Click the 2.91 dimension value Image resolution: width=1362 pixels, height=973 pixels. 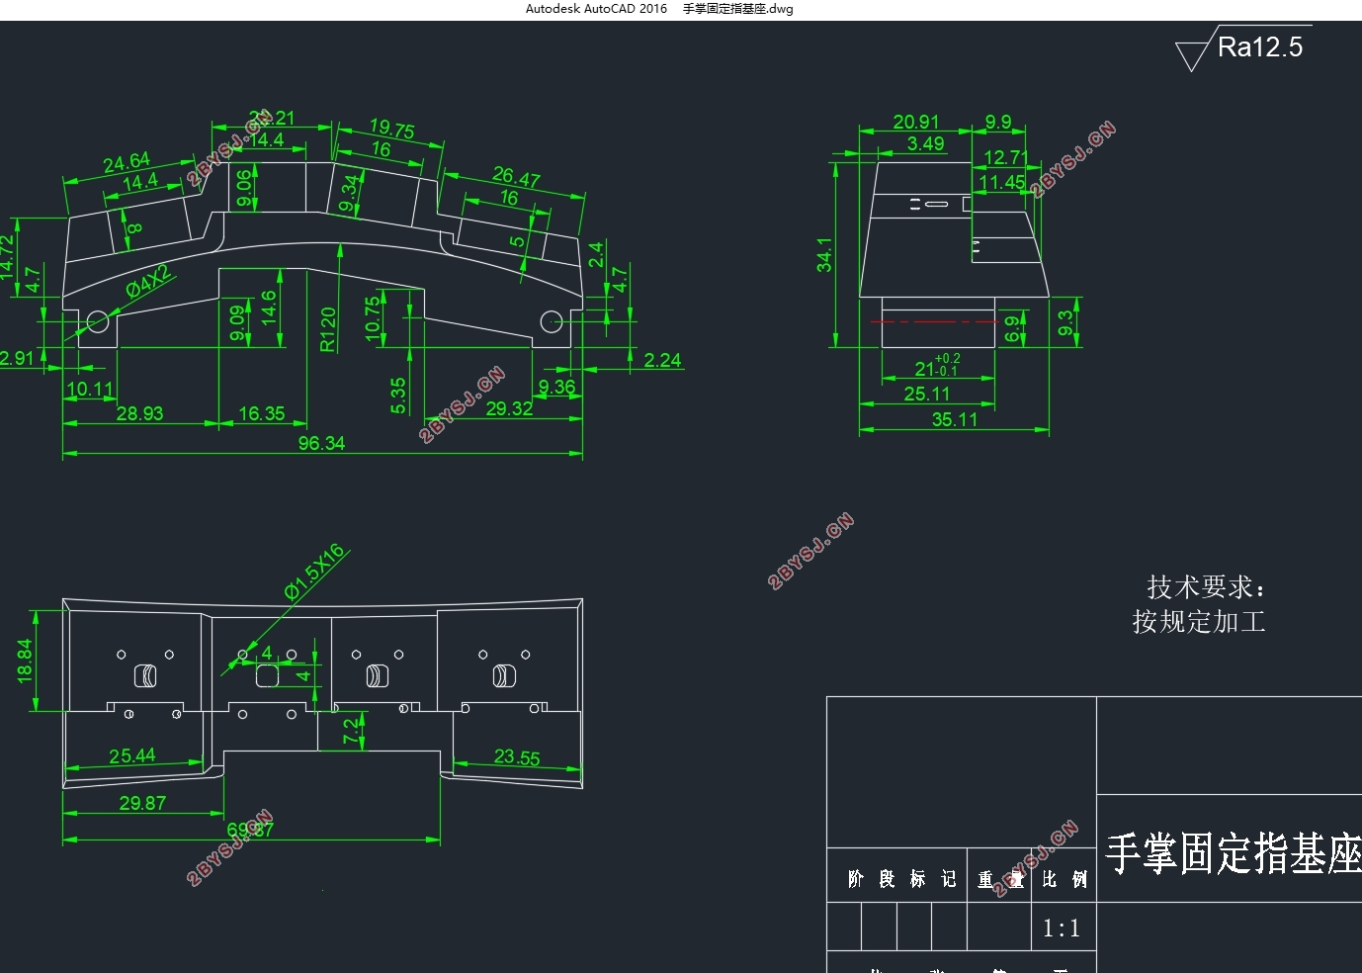[x=16, y=358]
